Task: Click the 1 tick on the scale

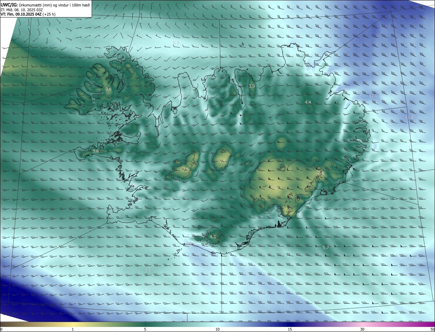Action: 73,330
